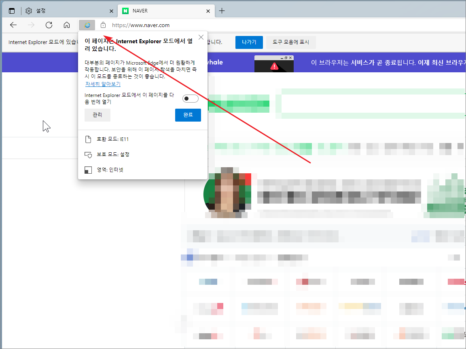
Task: View site security lock information
Action: click(103, 25)
